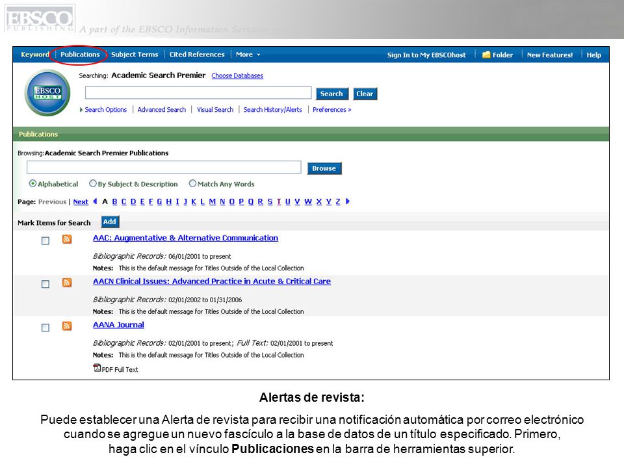This screenshot has width=624, height=468.
Task: Open the Subject Terms tab
Action: (135, 55)
